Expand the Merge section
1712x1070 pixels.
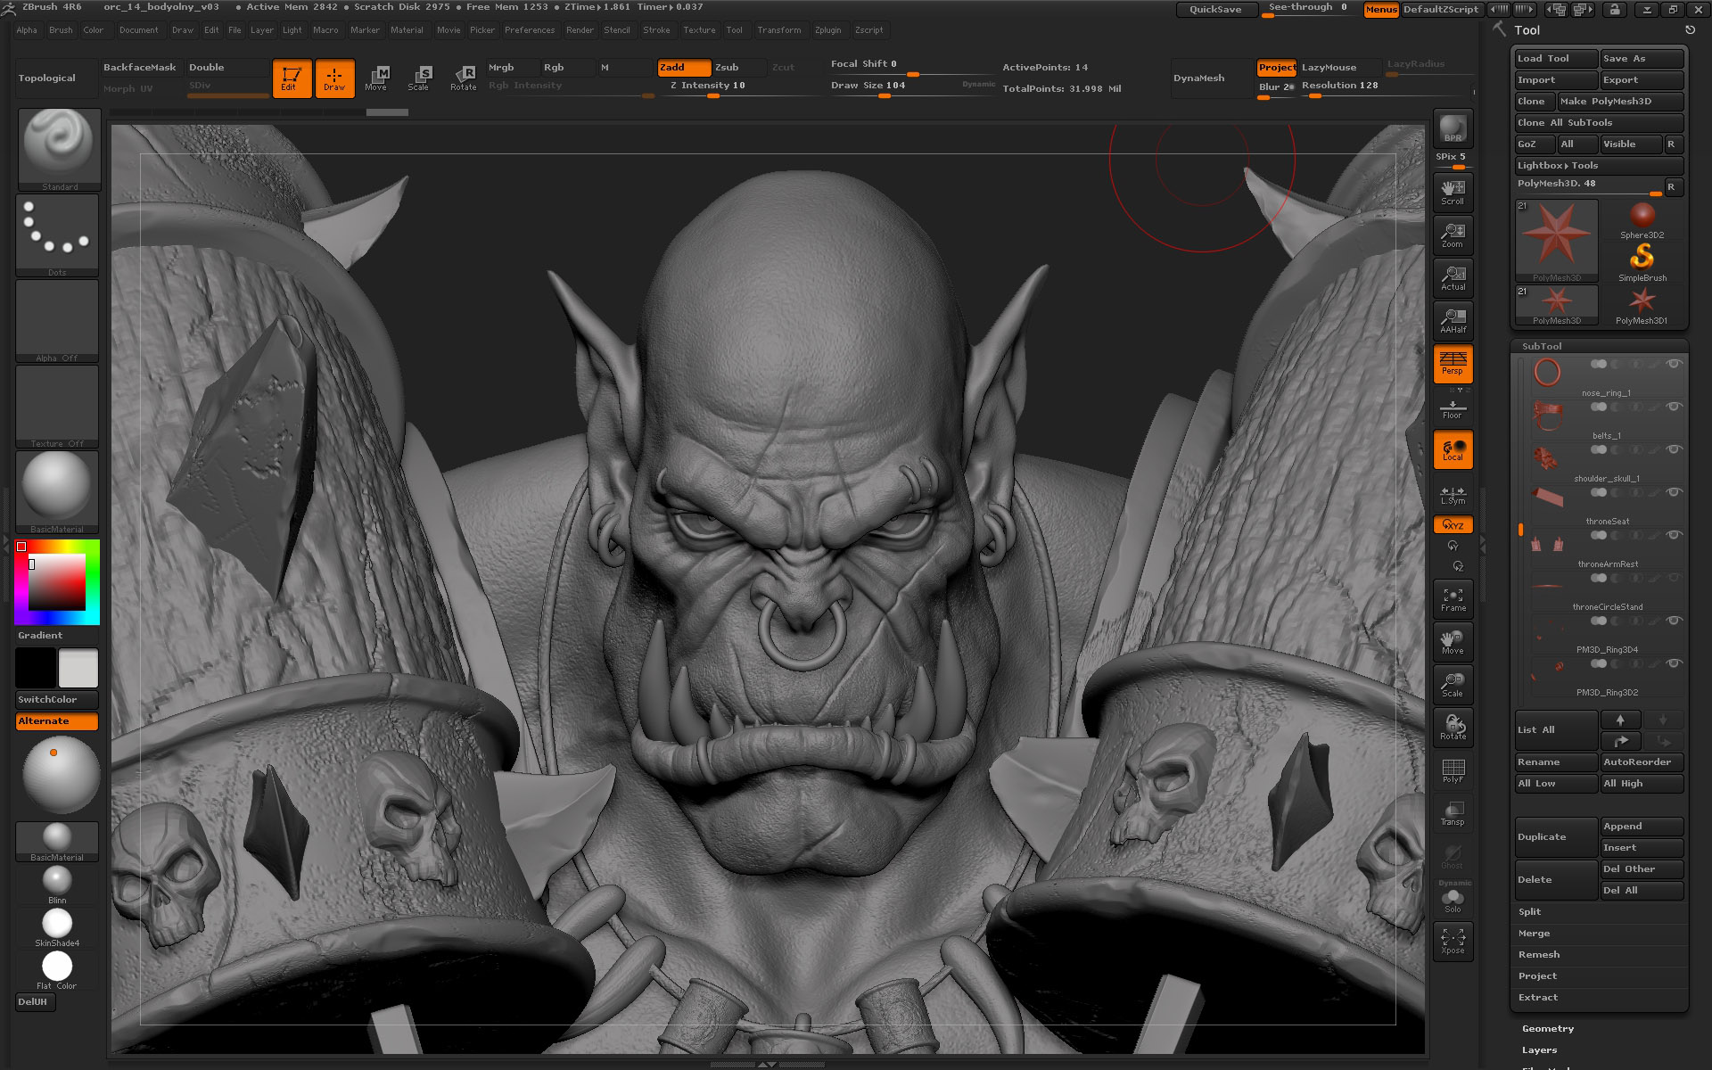click(x=1535, y=934)
